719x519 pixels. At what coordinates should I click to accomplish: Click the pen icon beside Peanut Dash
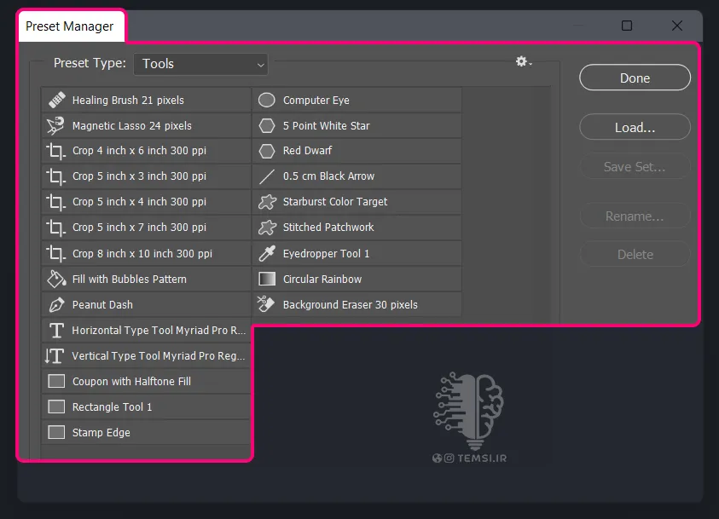tap(56, 304)
